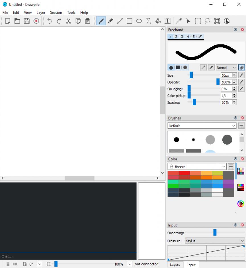The image size is (246, 268).
Task: Toggle eraser mode in Freehand panel
Action: point(211,68)
